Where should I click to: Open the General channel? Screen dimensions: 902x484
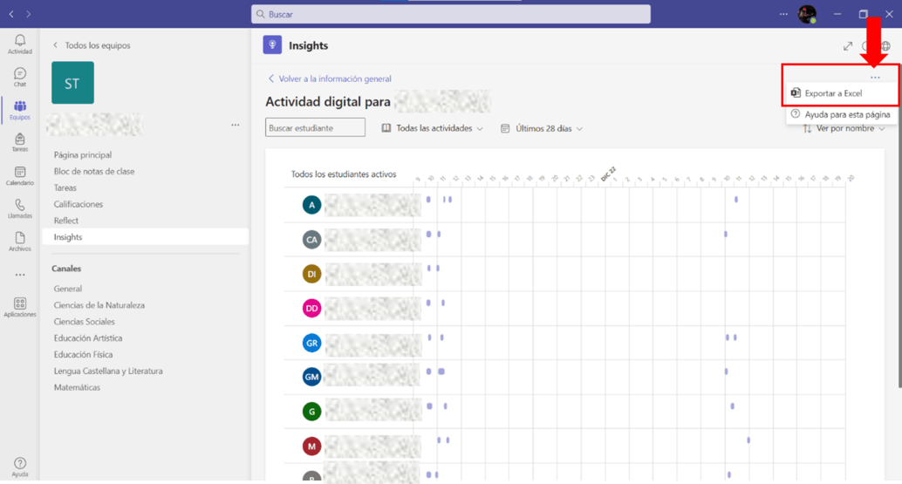click(68, 289)
